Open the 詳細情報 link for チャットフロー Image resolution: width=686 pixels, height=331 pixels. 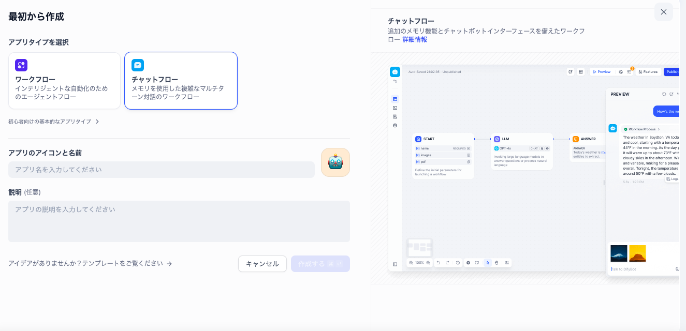pyautogui.click(x=415, y=39)
